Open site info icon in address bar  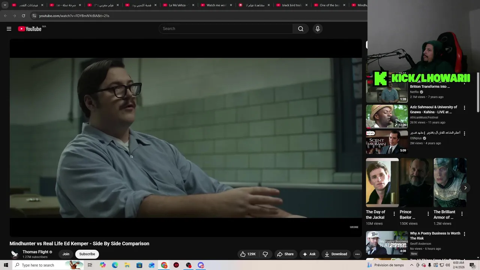click(x=34, y=16)
